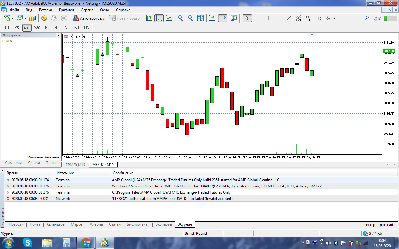This screenshot has width=399, height=249.
Task: Tile chart windows icon
Action: [x=200, y=18]
